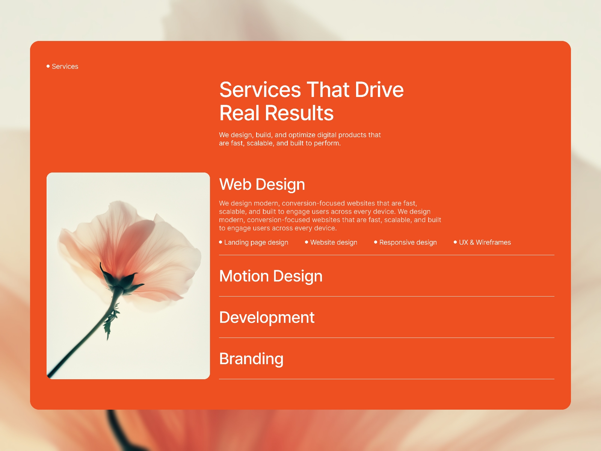Expand the Development accordion section
The width and height of the screenshot is (601, 451).
387,318
